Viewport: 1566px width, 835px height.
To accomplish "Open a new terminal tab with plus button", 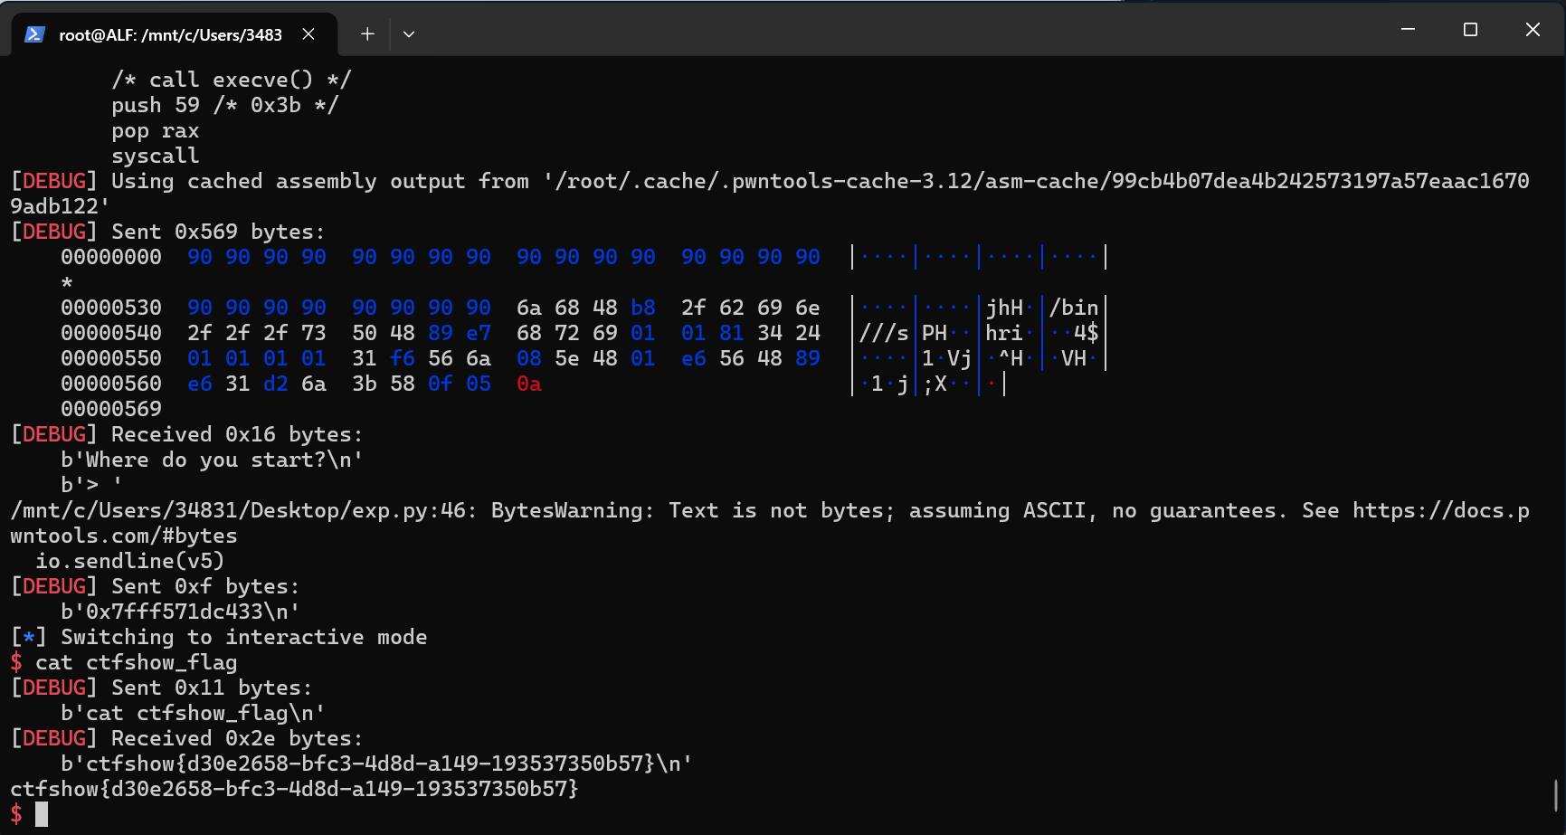I will 367,34.
